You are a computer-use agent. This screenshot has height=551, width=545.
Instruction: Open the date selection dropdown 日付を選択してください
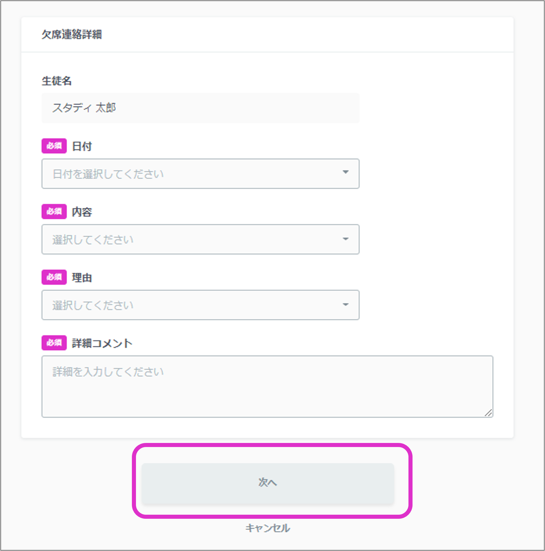pyautogui.click(x=200, y=173)
